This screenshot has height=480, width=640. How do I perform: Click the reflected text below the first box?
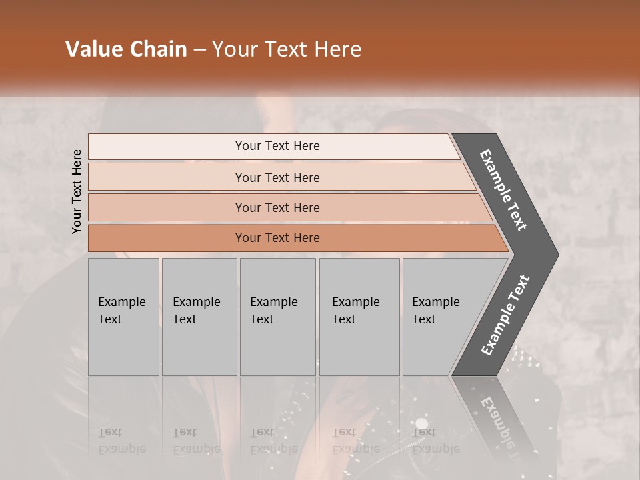pos(122,440)
